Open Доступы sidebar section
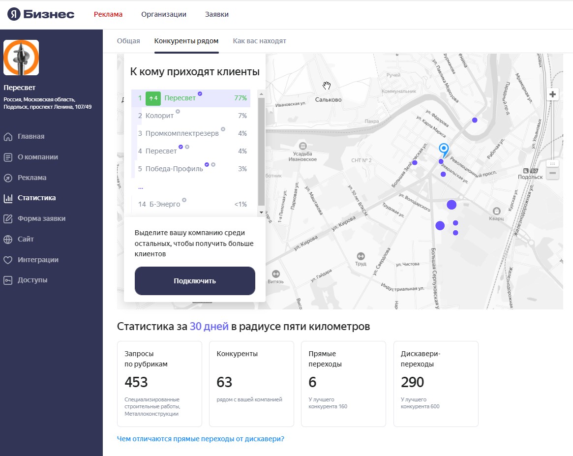The width and height of the screenshot is (573, 456). click(32, 280)
